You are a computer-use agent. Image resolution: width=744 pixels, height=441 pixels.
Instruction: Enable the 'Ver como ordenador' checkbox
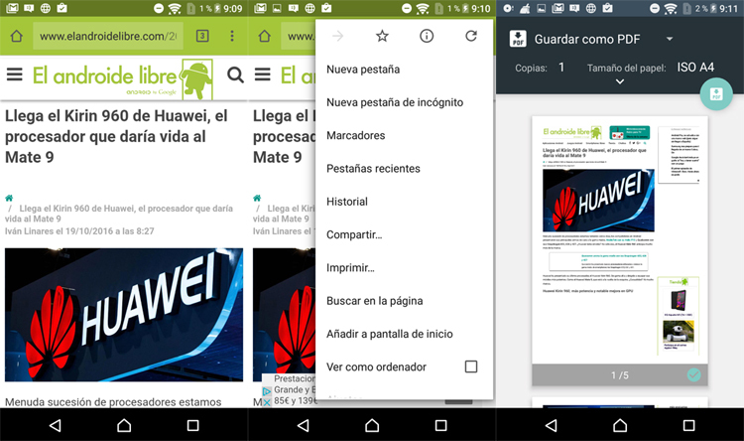[471, 367]
